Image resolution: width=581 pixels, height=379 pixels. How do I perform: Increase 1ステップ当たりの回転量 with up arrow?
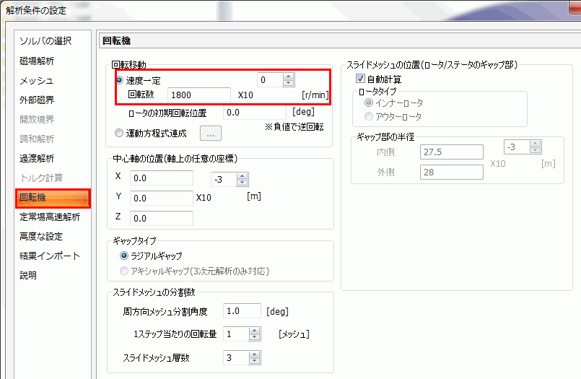[254, 331]
